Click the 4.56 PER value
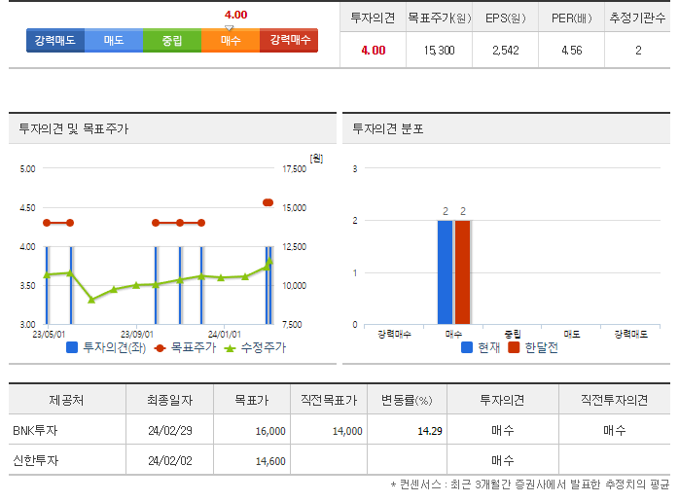Viewport: 679px width, 502px height. click(572, 51)
